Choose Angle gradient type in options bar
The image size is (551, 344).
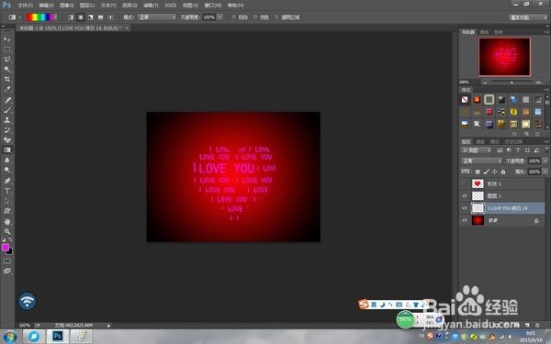[x=91, y=17]
